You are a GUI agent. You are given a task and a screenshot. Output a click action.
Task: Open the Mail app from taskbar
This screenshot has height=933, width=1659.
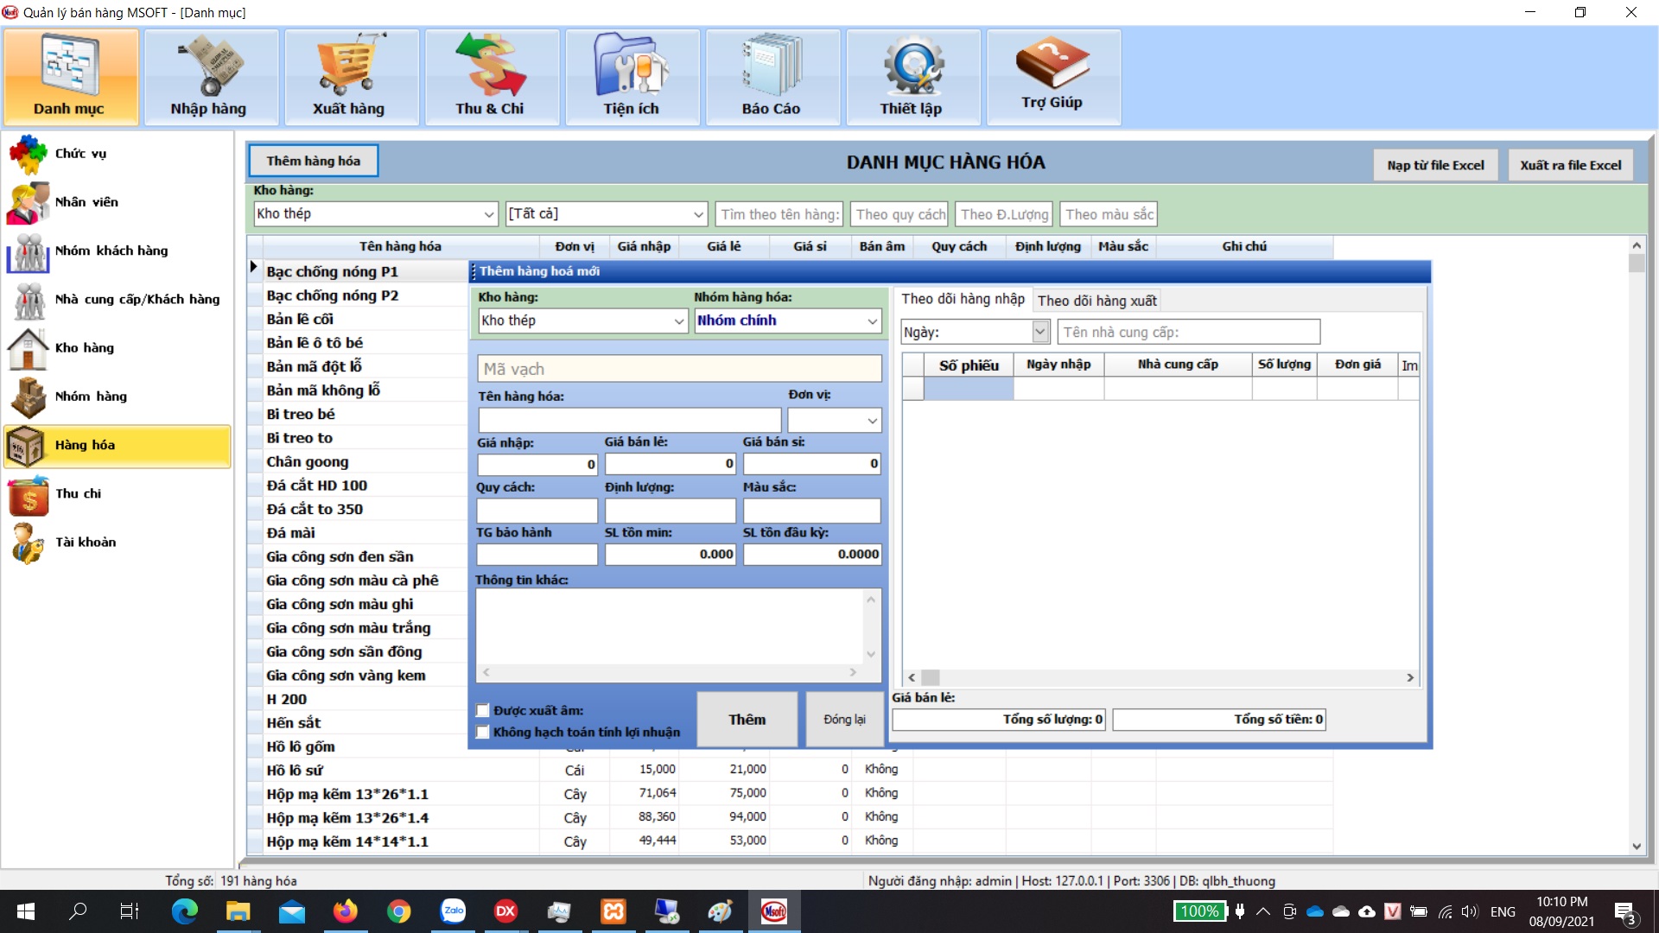[x=291, y=911]
